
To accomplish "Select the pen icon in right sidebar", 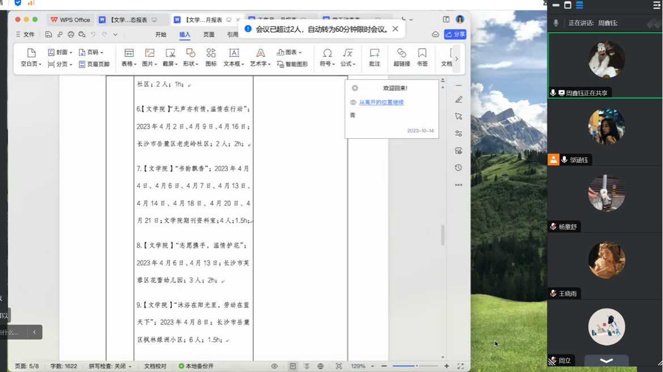I will (x=458, y=100).
